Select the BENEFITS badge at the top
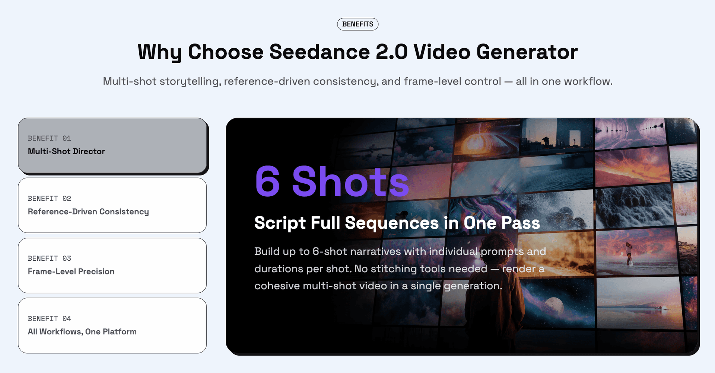The height and width of the screenshot is (373, 715). click(x=357, y=24)
